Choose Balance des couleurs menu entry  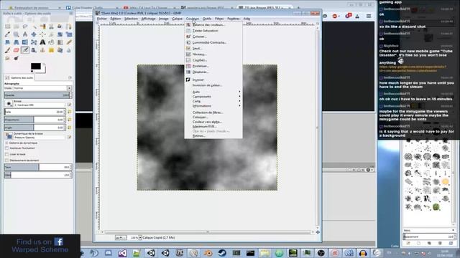click(x=213, y=25)
